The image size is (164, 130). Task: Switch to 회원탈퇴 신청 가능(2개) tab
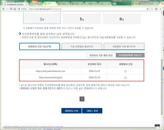39,47
